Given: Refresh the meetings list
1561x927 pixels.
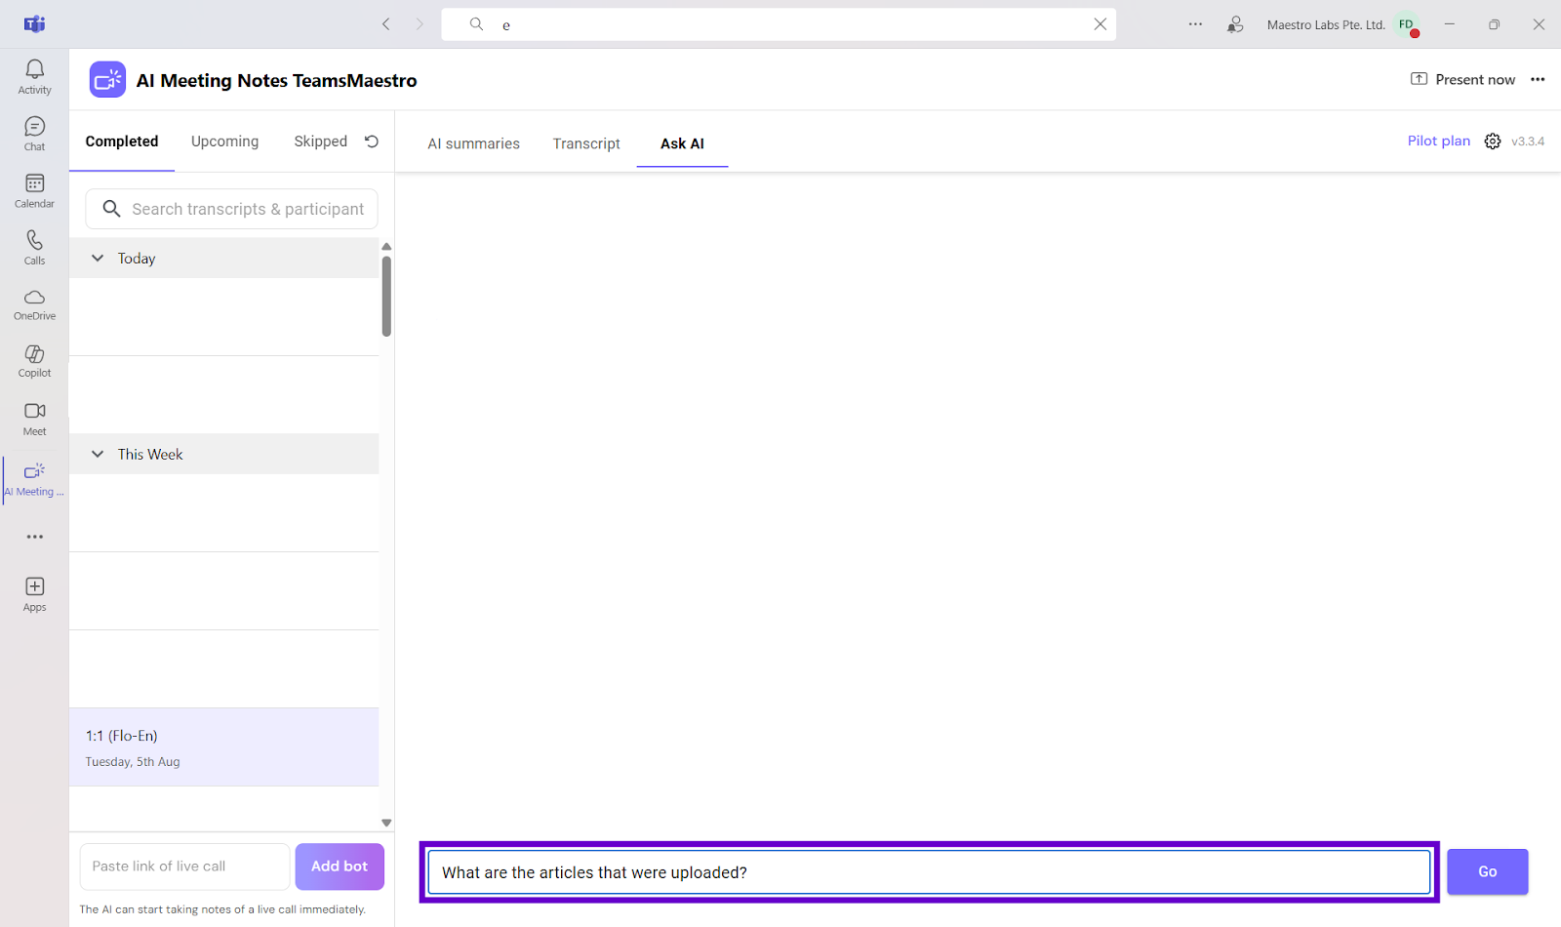Looking at the screenshot, I should point(372,141).
